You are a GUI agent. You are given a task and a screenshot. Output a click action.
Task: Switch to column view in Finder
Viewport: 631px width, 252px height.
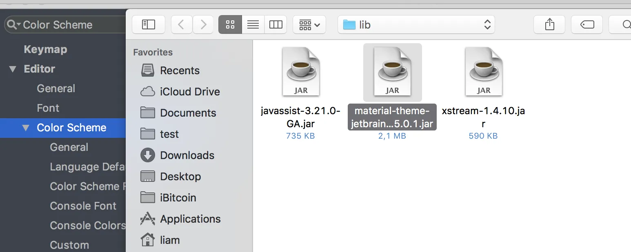[x=276, y=25]
